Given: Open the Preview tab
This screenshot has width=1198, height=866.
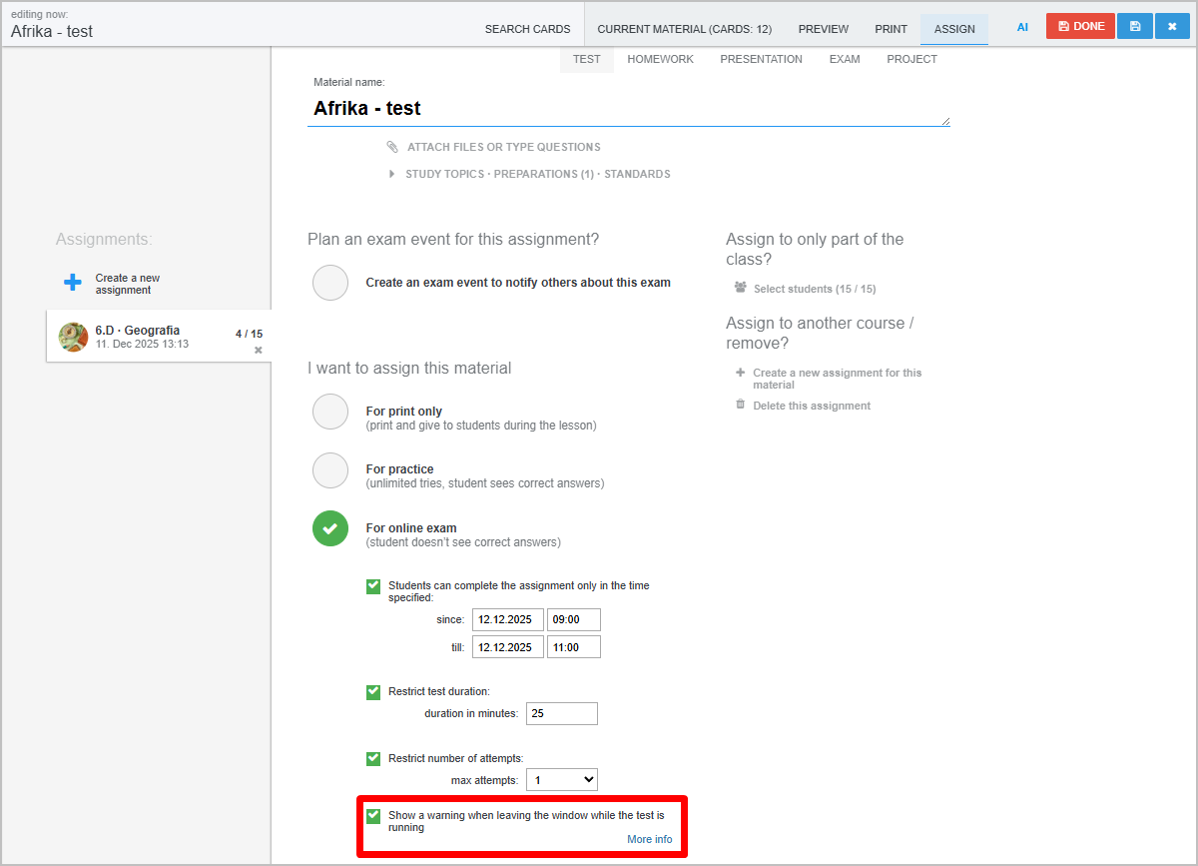Looking at the screenshot, I should [x=823, y=29].
